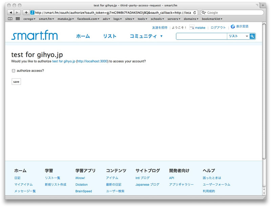The image size is (271, 207).
Task: Click the blue site search button
Action: (252, 36)
